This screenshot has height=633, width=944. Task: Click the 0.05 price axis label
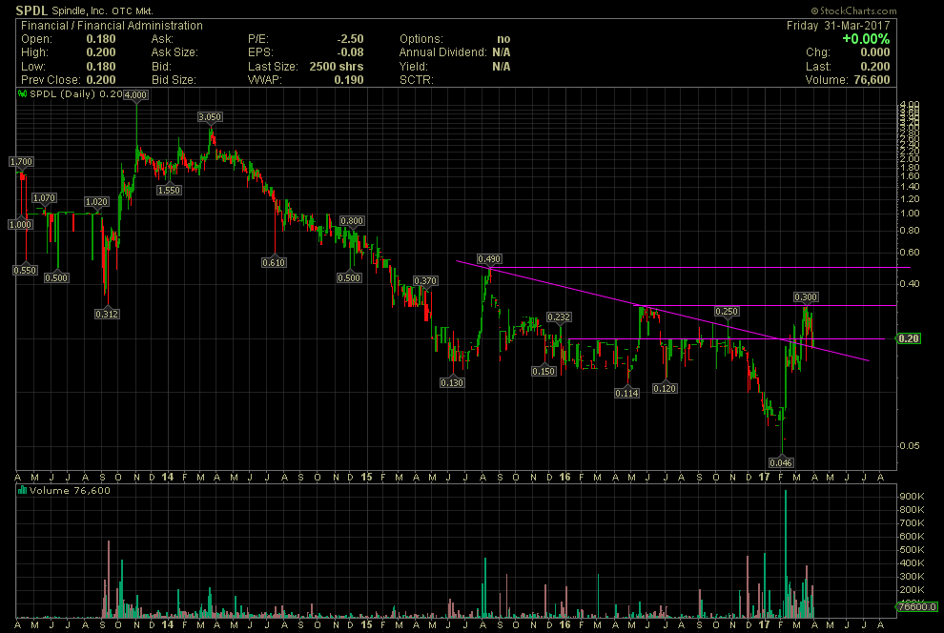(x=910, y=446)
